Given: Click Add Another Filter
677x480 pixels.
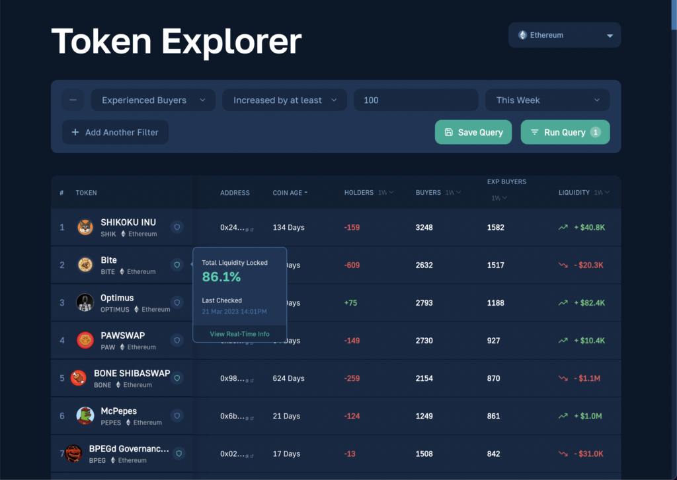Looking at the screenshot, I should click(x=115, y=132).
